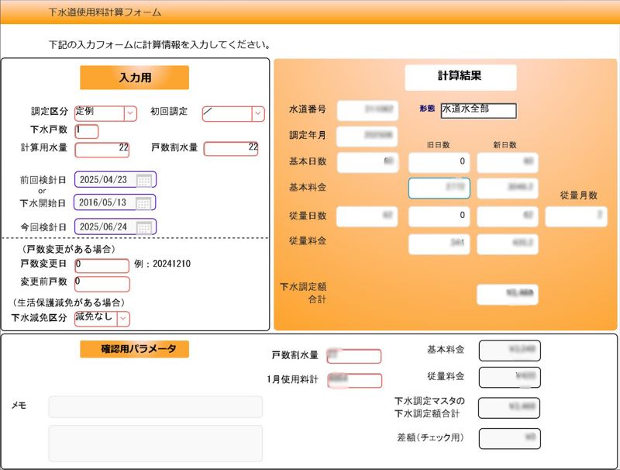Focus the 下水戸数 input field
This screenshot has width=620, height=470.
click(x=86, y=131)
